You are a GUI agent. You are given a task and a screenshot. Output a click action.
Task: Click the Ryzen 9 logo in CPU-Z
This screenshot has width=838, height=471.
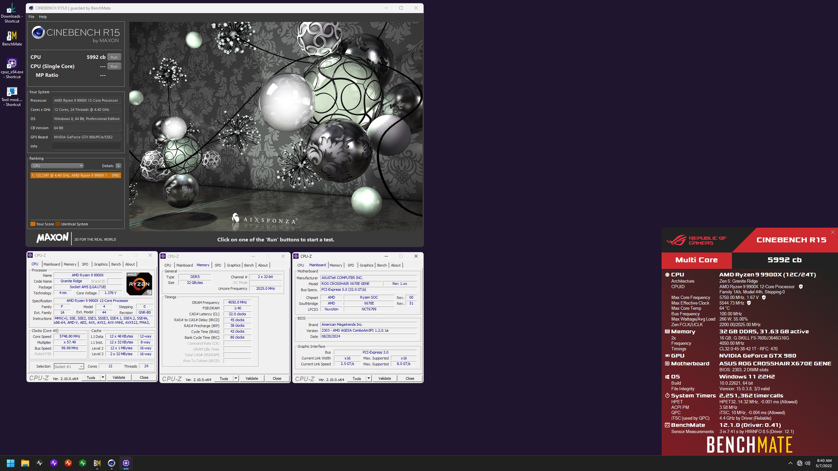pyautogui.click(x=139, y=284)
